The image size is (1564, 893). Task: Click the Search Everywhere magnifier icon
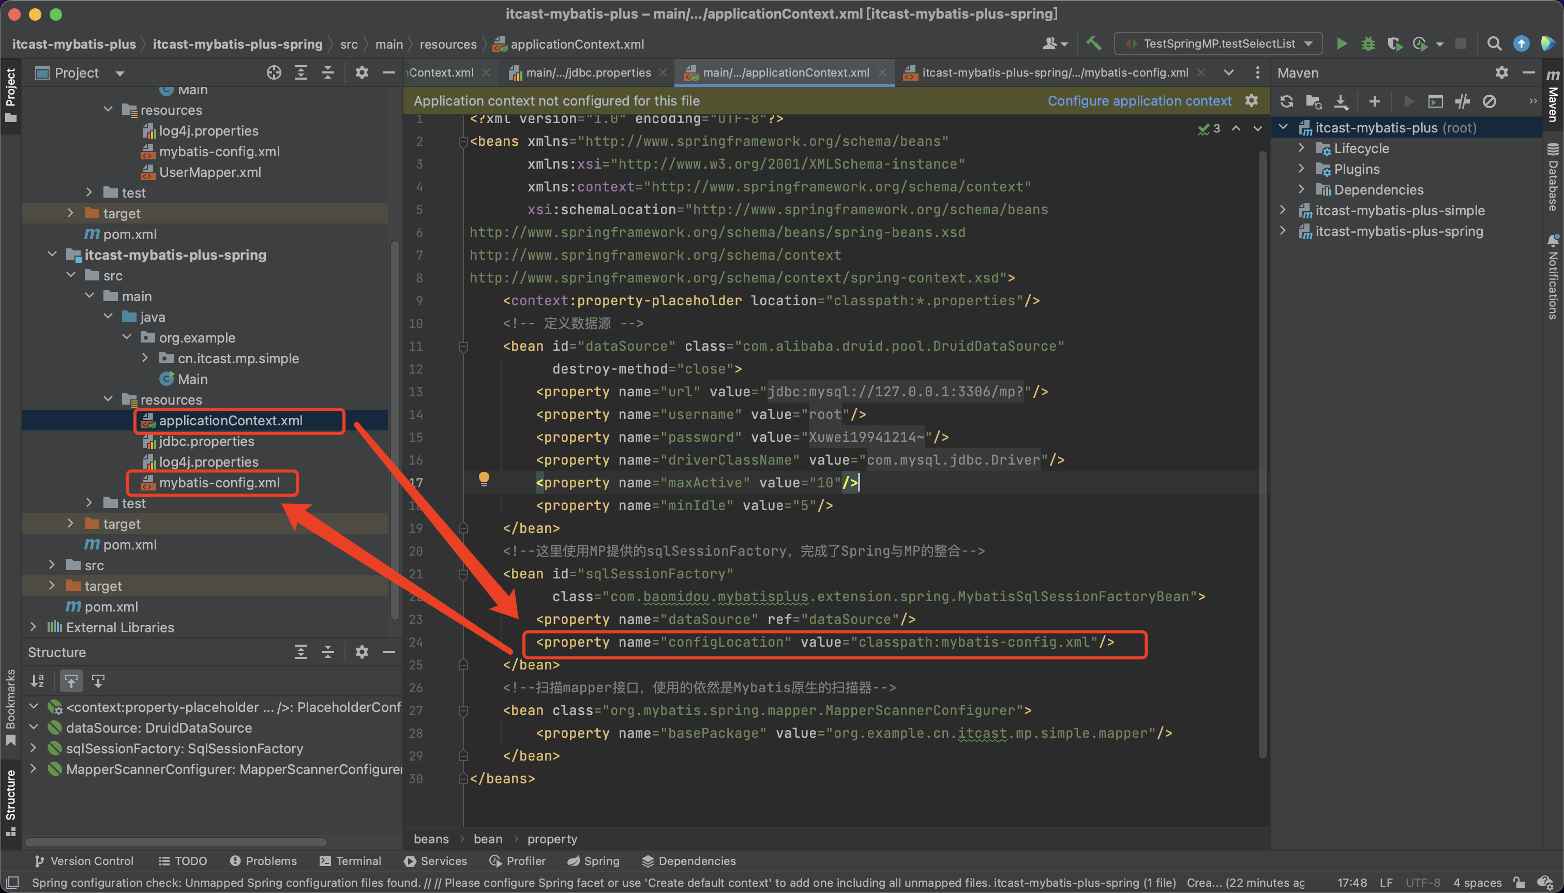1494,43
